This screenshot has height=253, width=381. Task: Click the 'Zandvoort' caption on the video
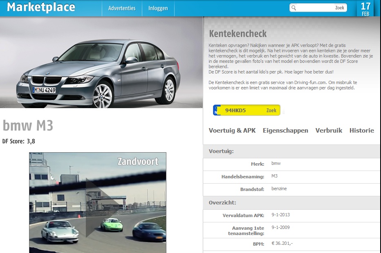pos(138,162)
